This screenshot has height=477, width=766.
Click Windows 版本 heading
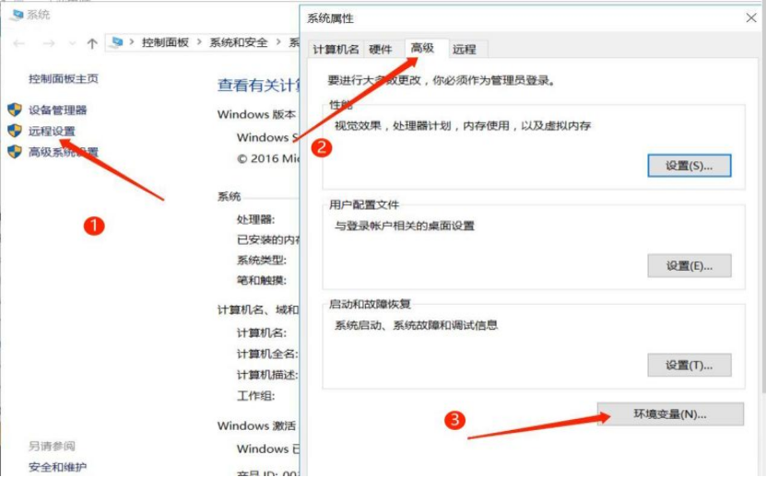256,114
